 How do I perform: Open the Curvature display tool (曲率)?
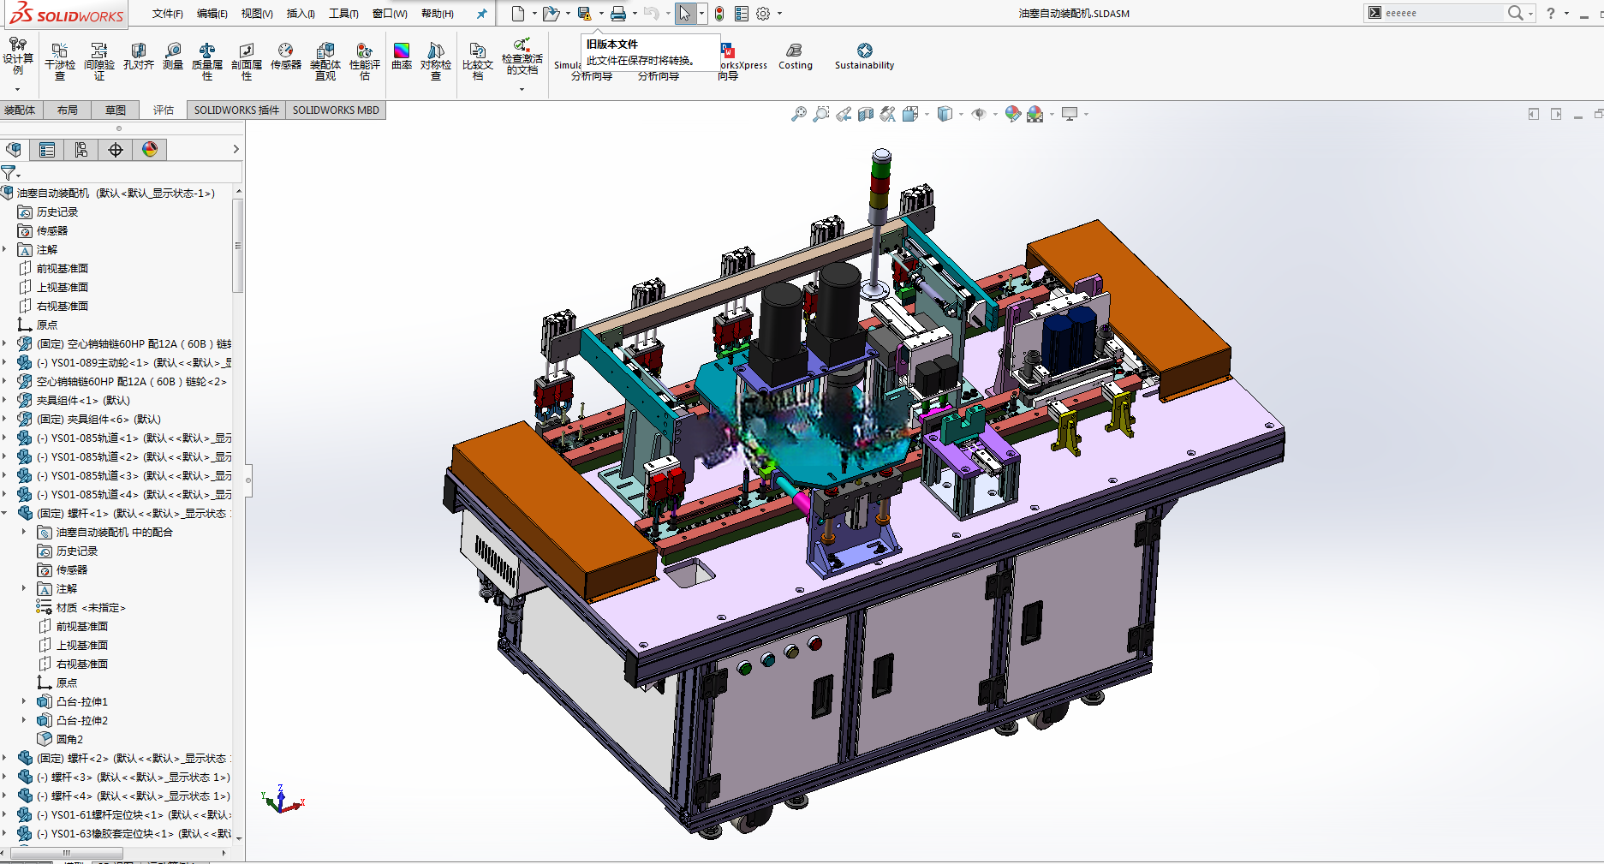coord(402,57)
